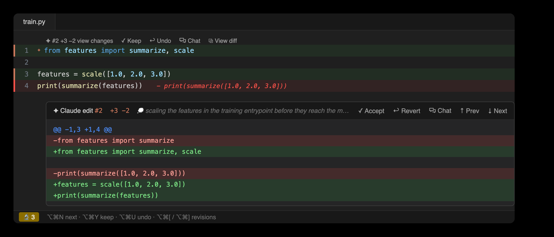
Task: Click '⌥⌘U undo' shortcut hint in status bar
Action: [135, 217]
